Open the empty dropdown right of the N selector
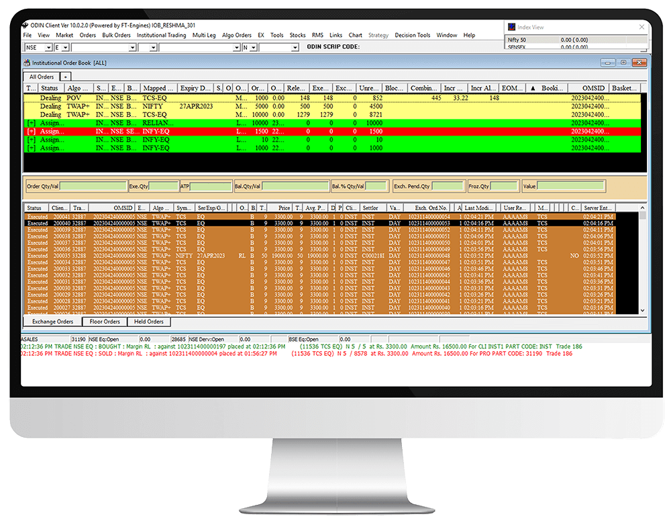The image size is (671, 525). [x=295, y=48]
